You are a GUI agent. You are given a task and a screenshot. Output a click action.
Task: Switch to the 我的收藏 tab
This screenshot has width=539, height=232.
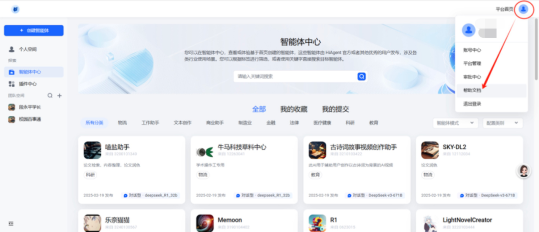[x=293, y=109]
